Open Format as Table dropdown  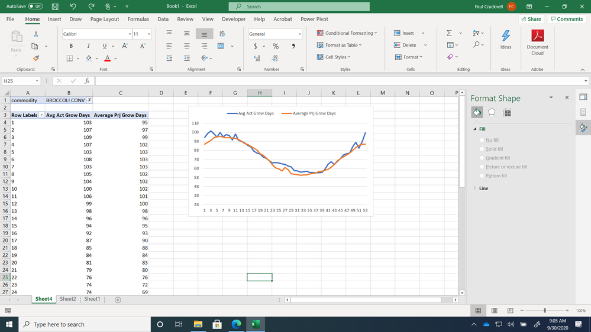(x=339, y=45)
